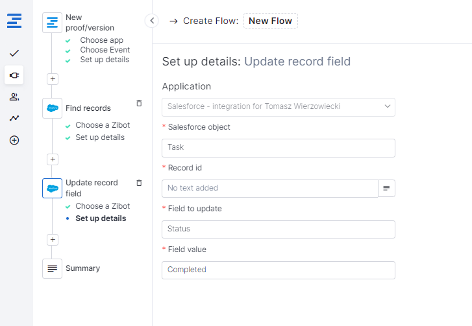This screenshot has height=326, width=472.
Task: Open the analytics graph sidebar icon
Action: click(x=14, y=118)
